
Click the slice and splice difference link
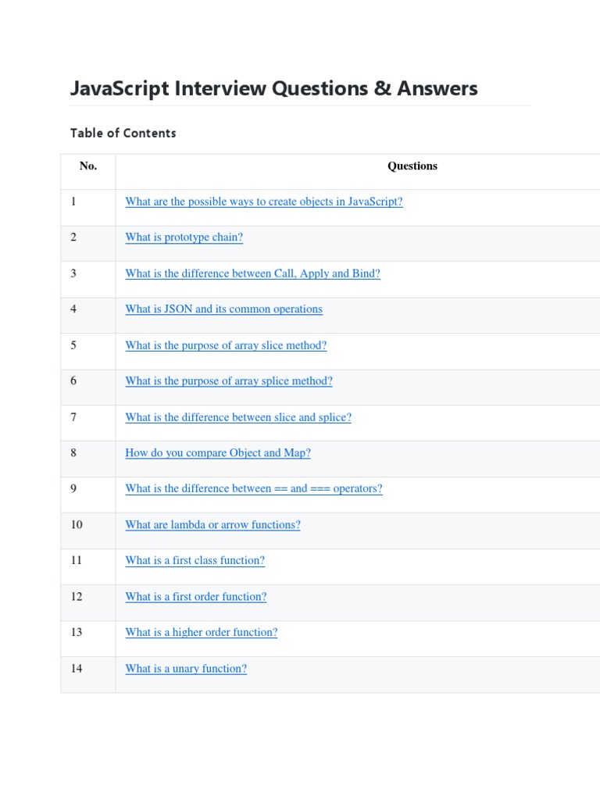238,417
